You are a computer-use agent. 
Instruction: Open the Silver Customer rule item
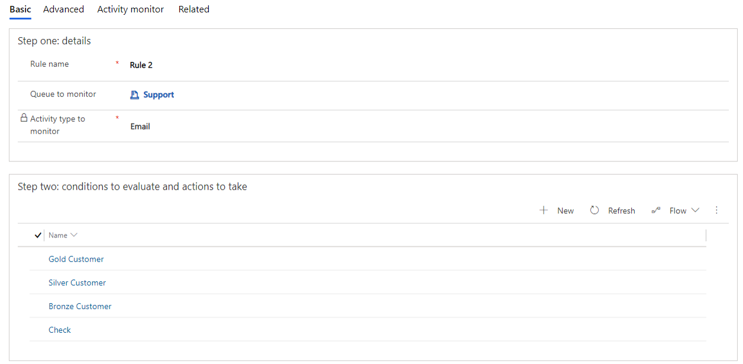point(77,282)
